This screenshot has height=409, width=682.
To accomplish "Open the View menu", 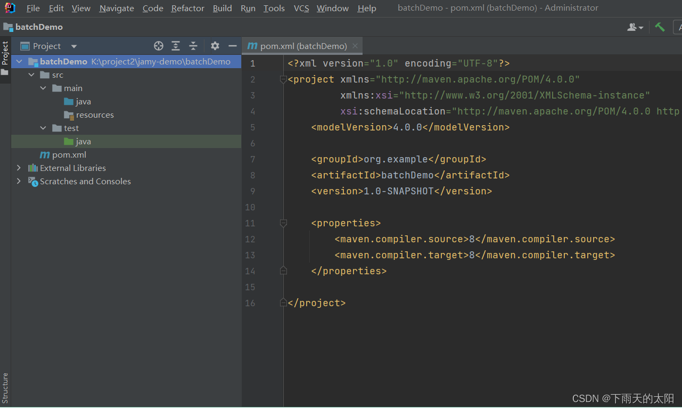I will (x=81, y=9).
